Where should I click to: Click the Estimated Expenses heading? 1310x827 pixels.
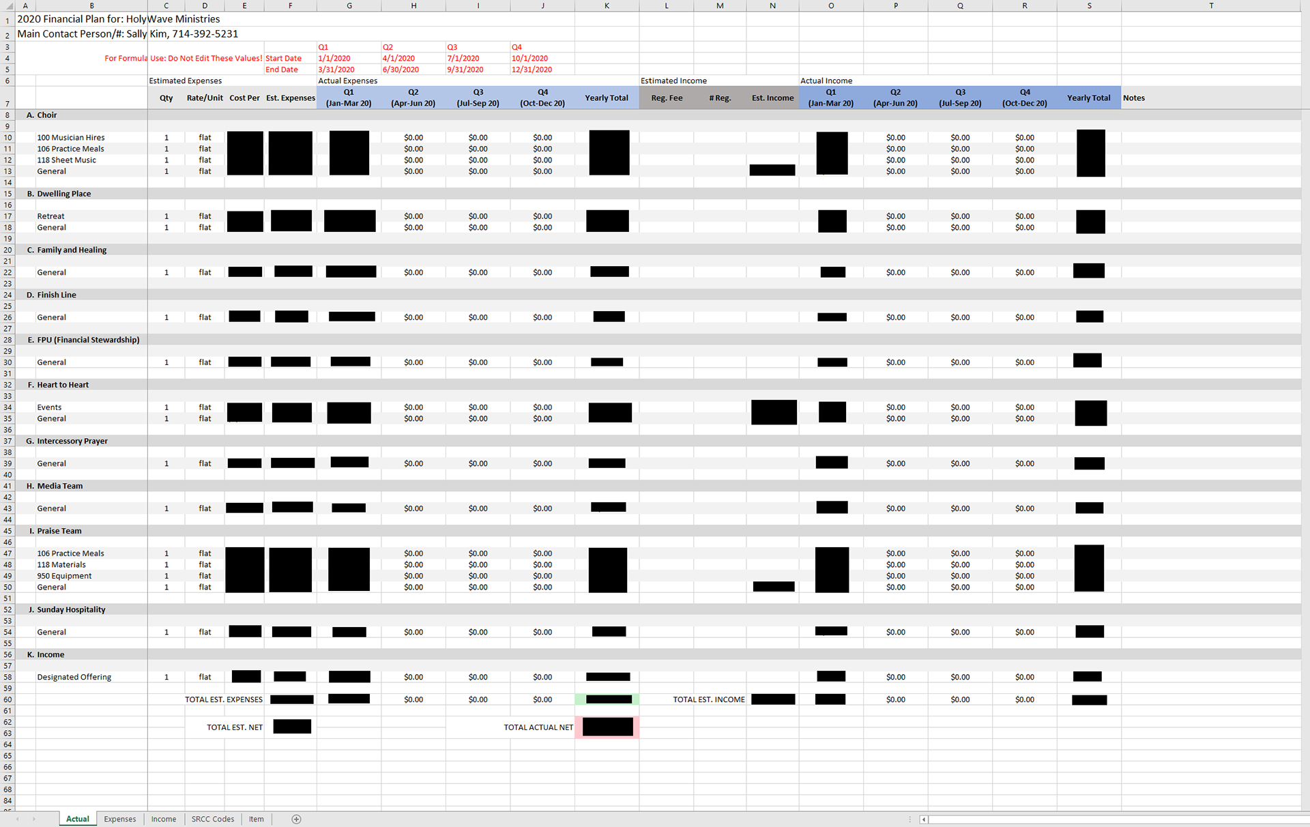click(186, 81)
